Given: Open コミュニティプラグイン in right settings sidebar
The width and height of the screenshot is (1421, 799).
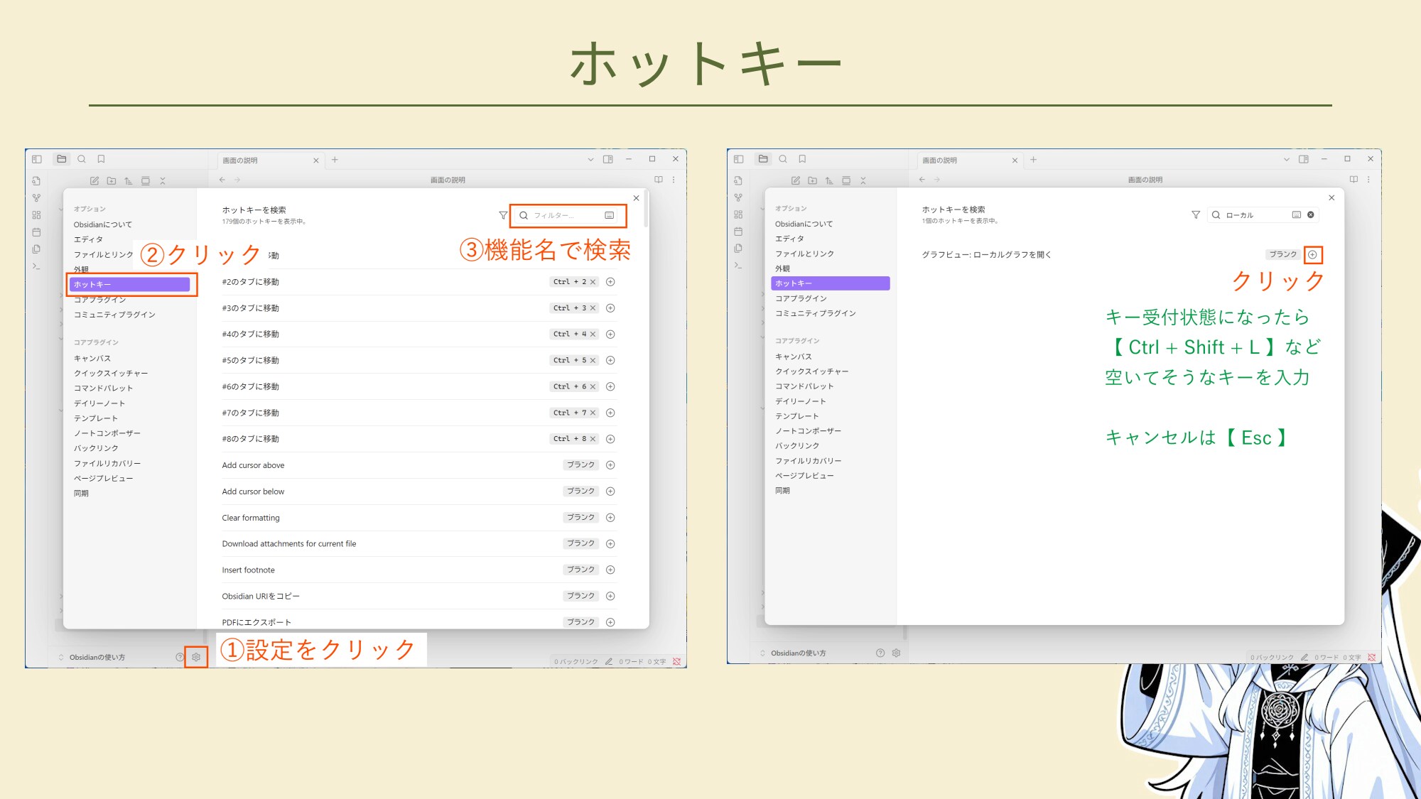Looking at the screenshot, I should point(815,313).
